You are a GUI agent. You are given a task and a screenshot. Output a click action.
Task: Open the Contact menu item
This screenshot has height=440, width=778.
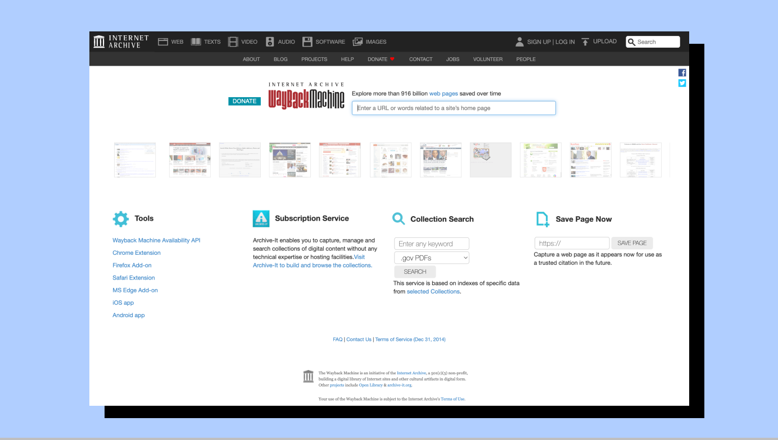tap(421, 59)
